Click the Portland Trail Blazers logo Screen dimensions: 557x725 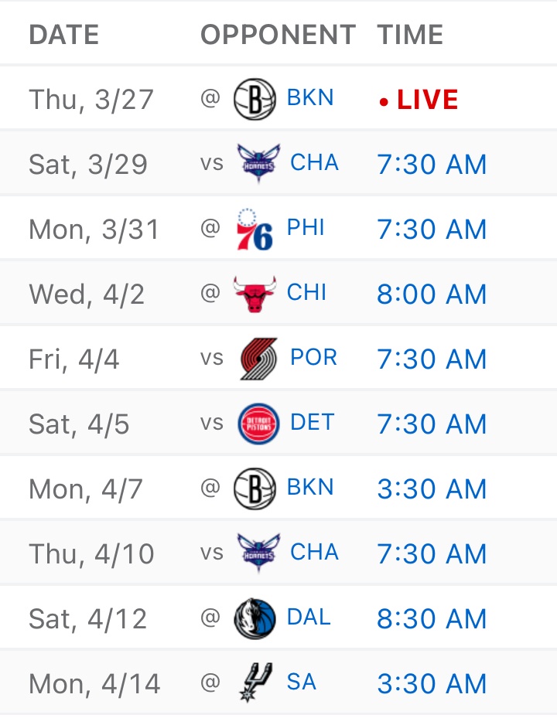pos(259,359)
